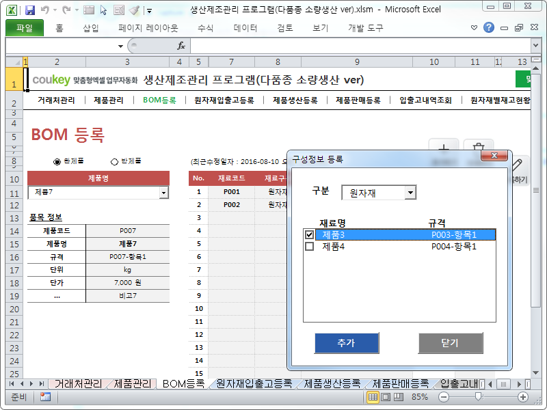The width and height of the screenshot is (547, 410).
Task: Open the Customize Quick Access Toolbar dropdown
Action: pos(149,11)
